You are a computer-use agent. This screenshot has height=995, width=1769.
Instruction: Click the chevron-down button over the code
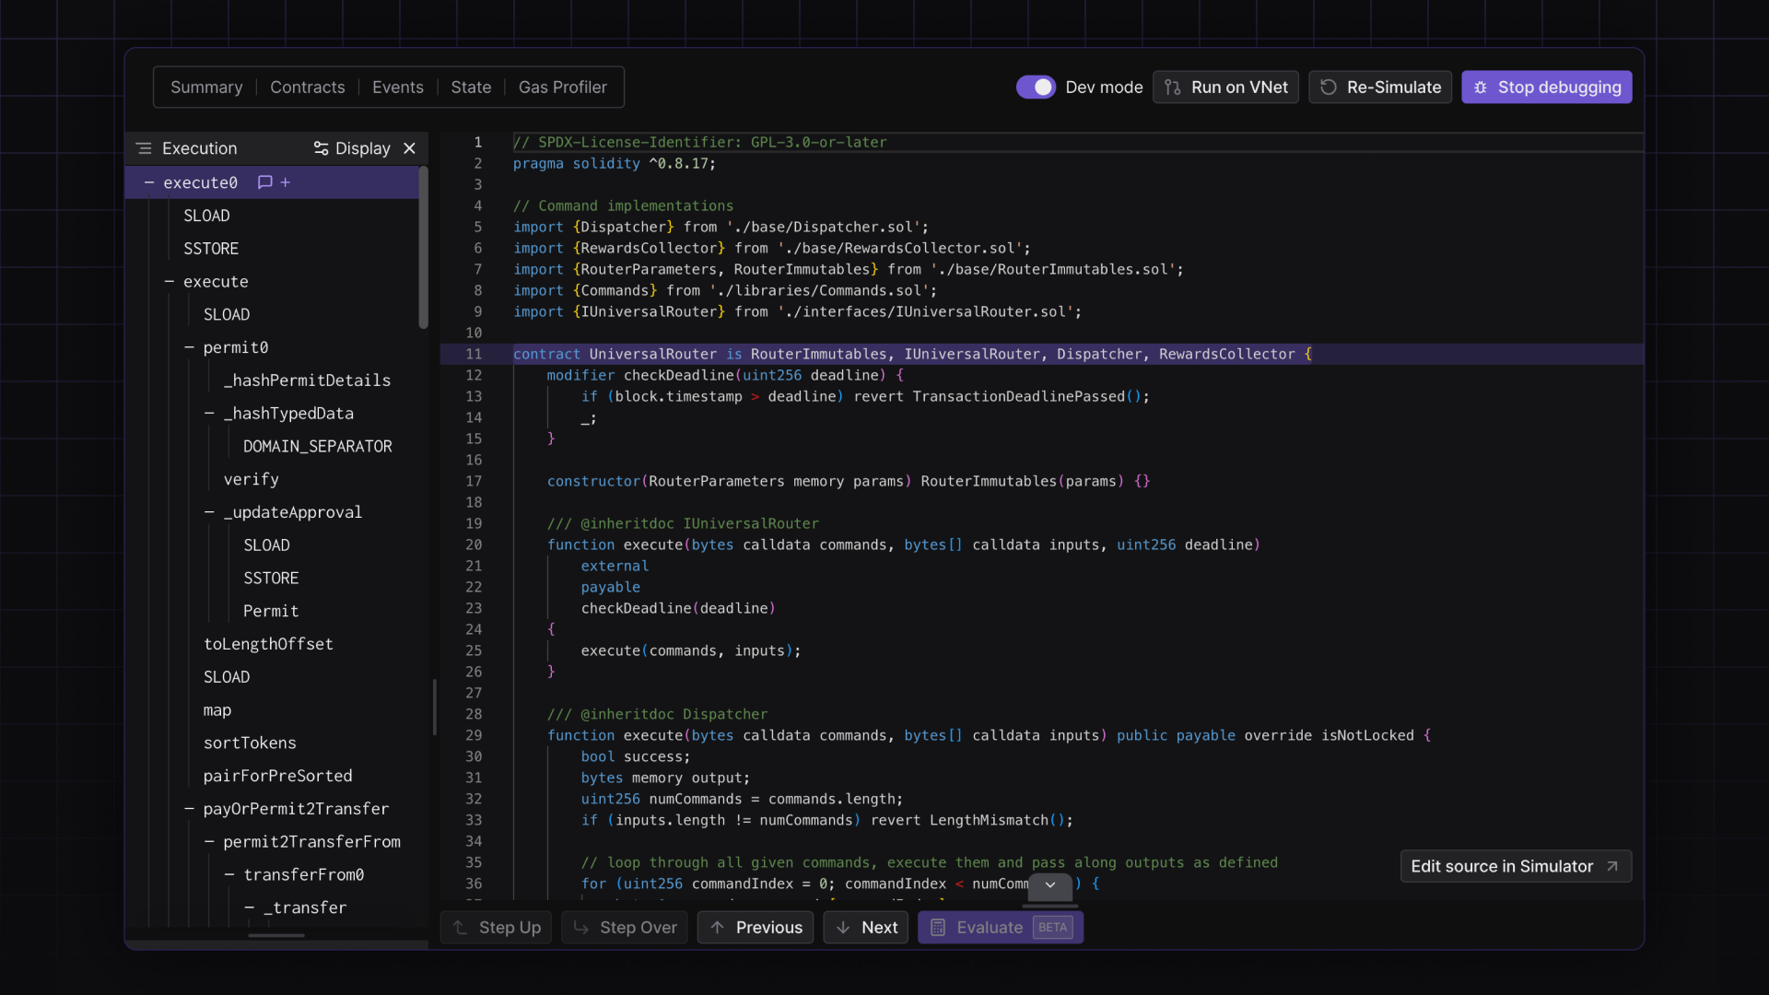click(x=1049, y=884)
